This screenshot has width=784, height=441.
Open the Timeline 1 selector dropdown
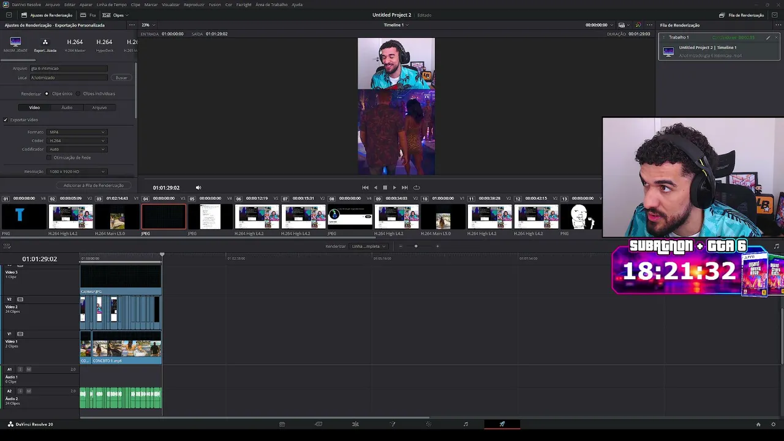pos(396,25)
